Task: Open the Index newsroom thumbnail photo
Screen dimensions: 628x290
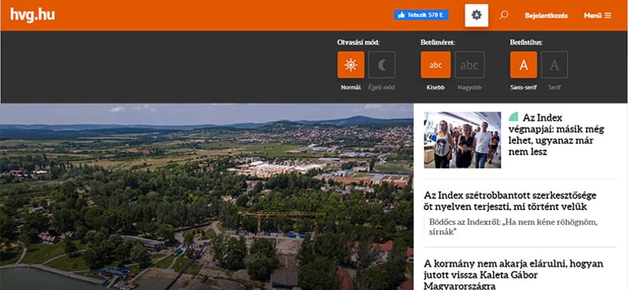Action: point(462,140)
